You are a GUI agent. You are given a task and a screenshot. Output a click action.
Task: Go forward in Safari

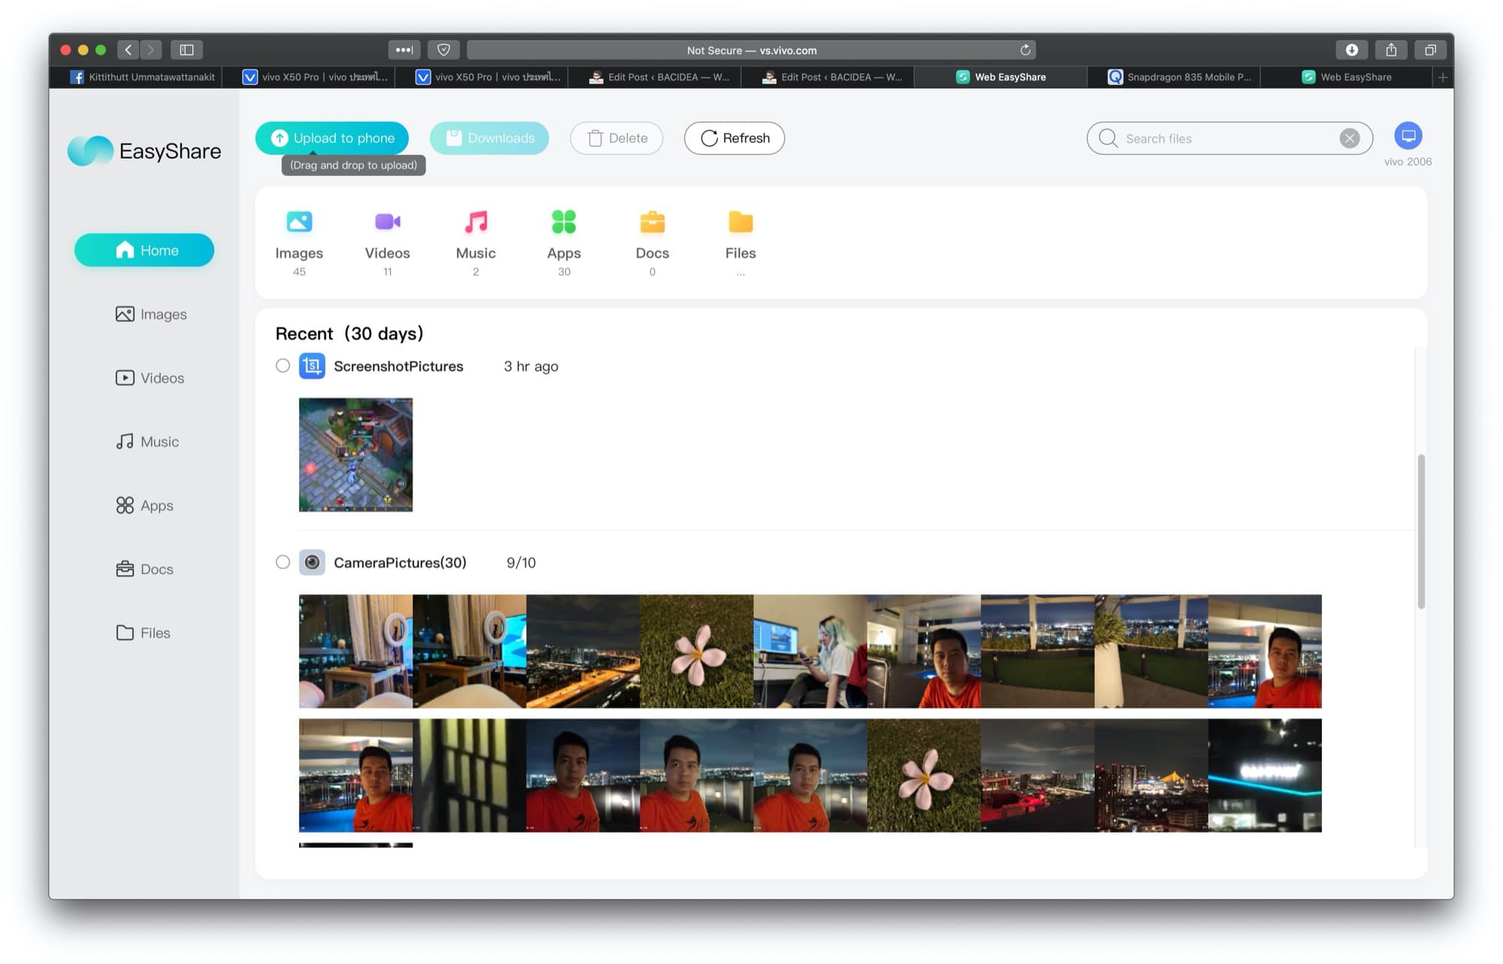pos(151,50)
